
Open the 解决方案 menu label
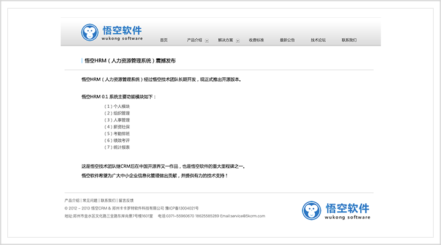coord(225,40)
